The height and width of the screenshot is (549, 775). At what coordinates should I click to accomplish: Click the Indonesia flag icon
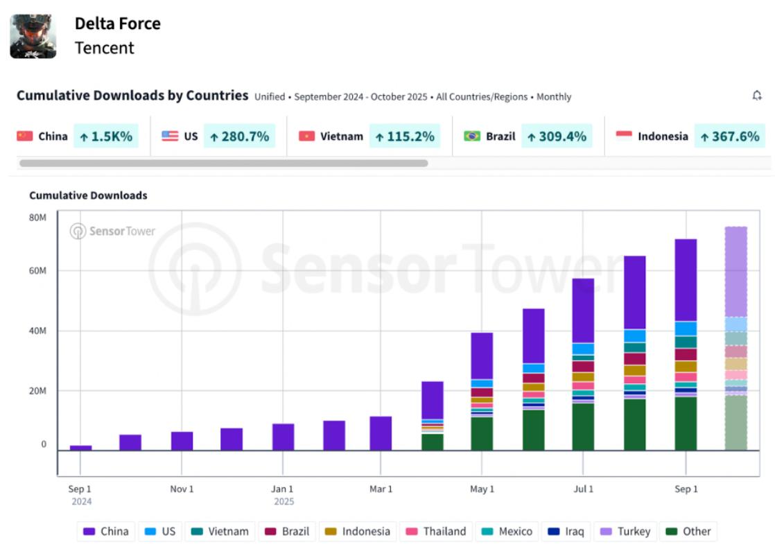[x=624, y=136]
